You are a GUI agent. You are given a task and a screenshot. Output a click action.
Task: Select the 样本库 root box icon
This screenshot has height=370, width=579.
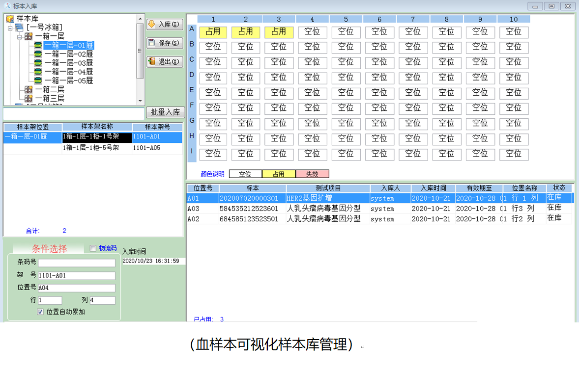tap(9, 18)
